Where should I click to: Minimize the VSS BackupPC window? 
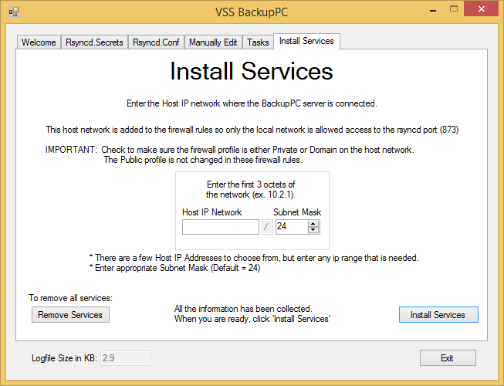(x=433, y=9)
